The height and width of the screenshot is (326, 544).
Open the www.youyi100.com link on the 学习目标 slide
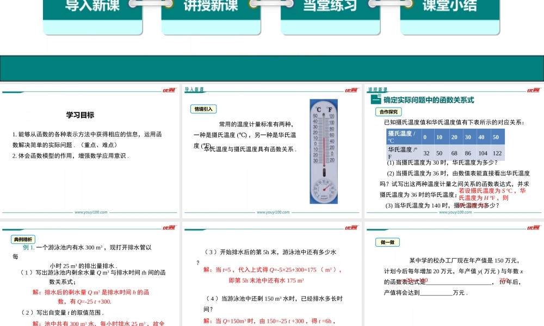point(90,213)
